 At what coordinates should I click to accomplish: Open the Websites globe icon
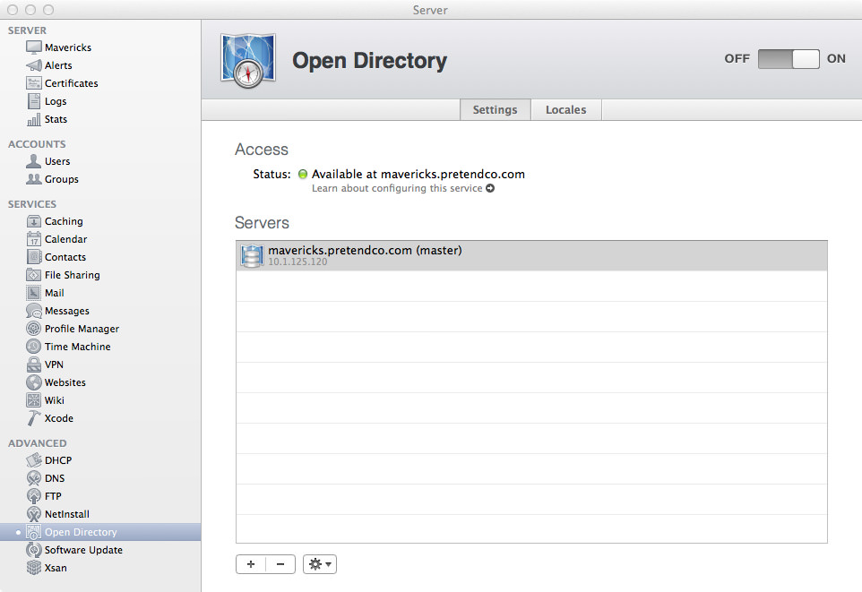(x=33, y=382)
